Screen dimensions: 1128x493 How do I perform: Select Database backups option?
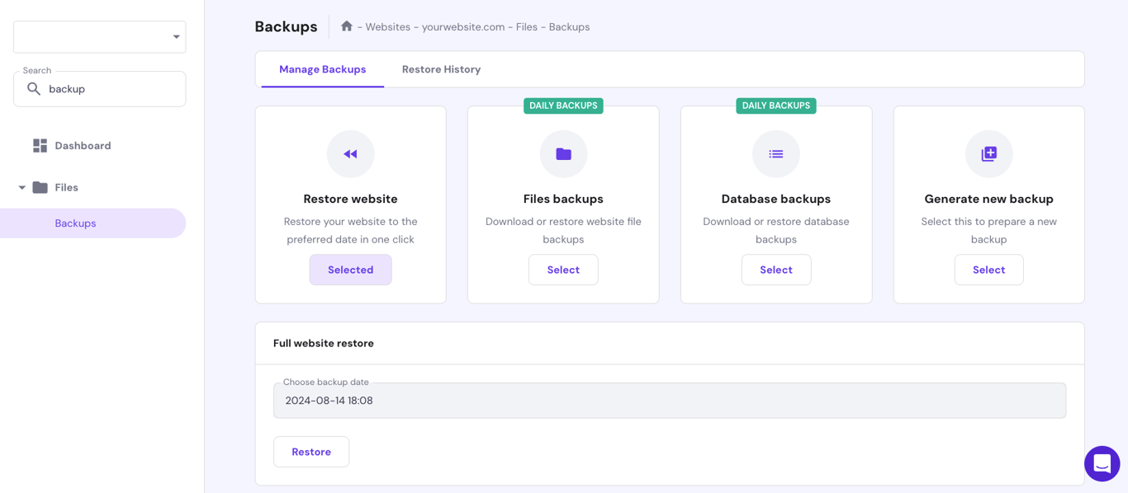(775, 270)
